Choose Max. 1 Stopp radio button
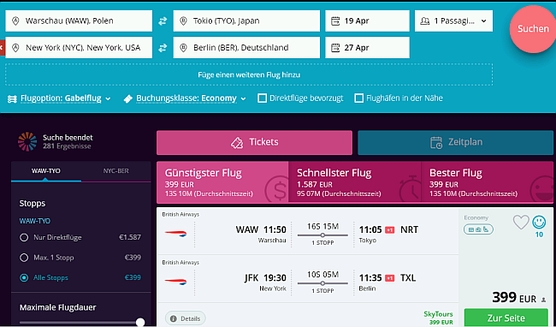Image resolution: width=556 pixels, height=327 pixels. tap(24, 258)
